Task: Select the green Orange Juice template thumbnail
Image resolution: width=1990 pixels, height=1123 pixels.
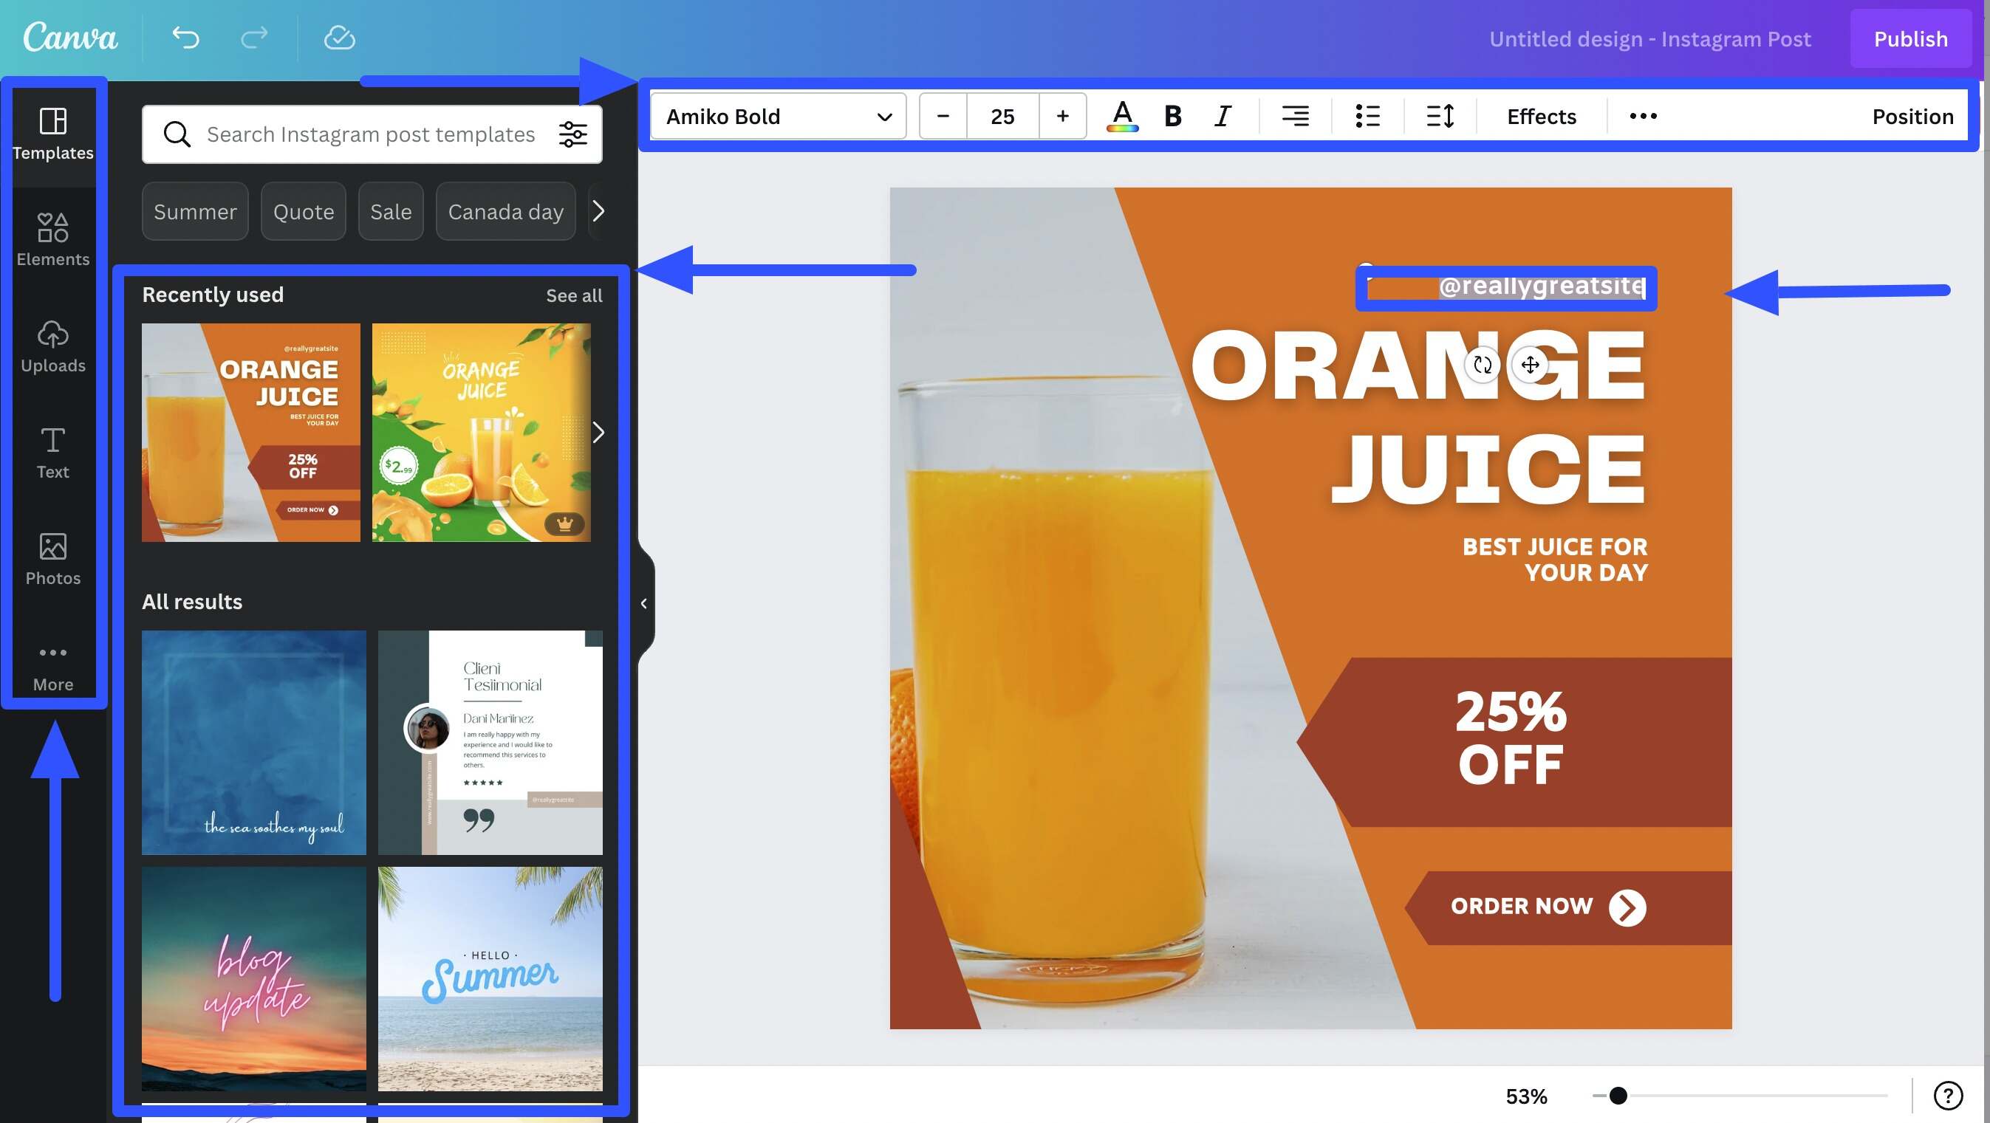Action: 480,433
